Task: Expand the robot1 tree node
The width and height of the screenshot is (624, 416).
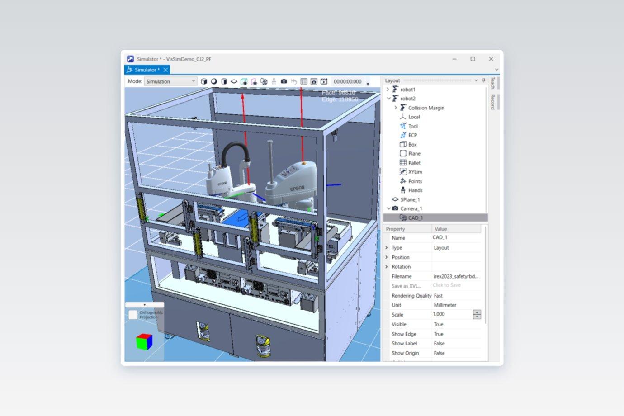Action: (x=388, y=90)
